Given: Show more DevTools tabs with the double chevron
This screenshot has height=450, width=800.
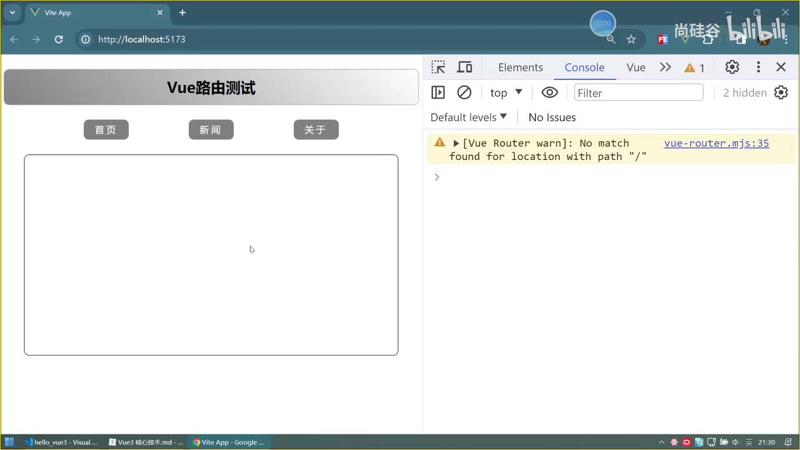Looking at the screenshot, I should [666, 67].
